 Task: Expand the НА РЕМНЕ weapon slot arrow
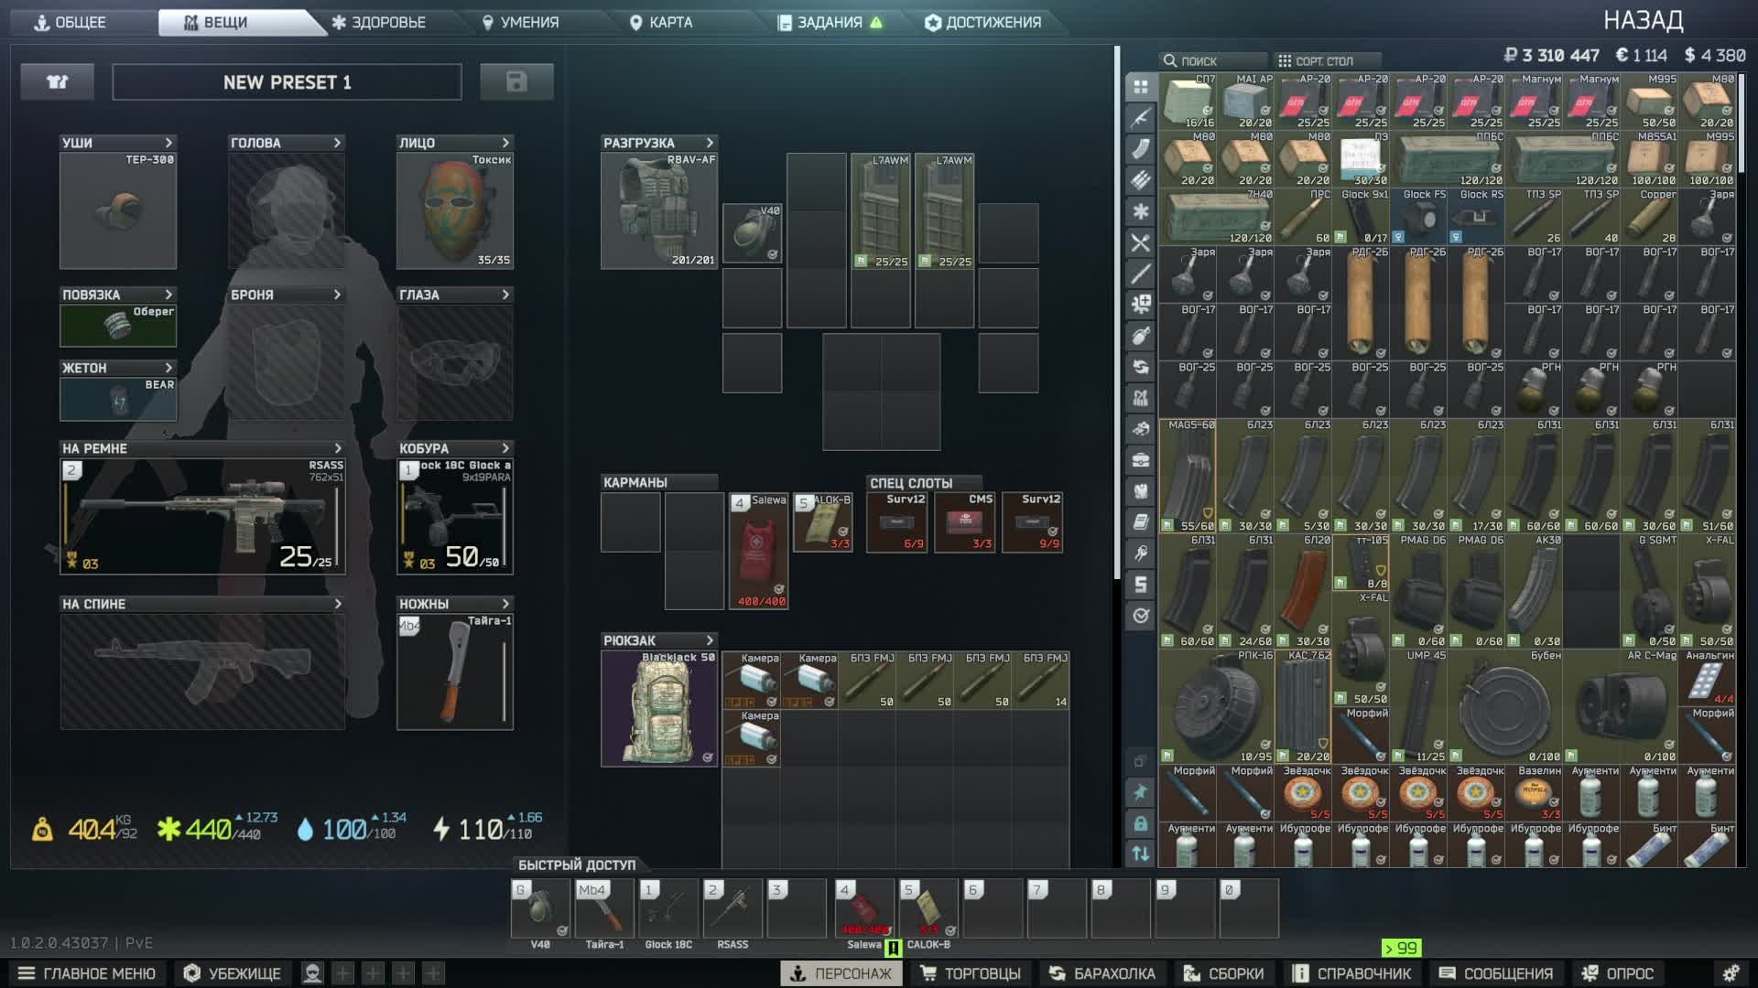coord(338,448)
